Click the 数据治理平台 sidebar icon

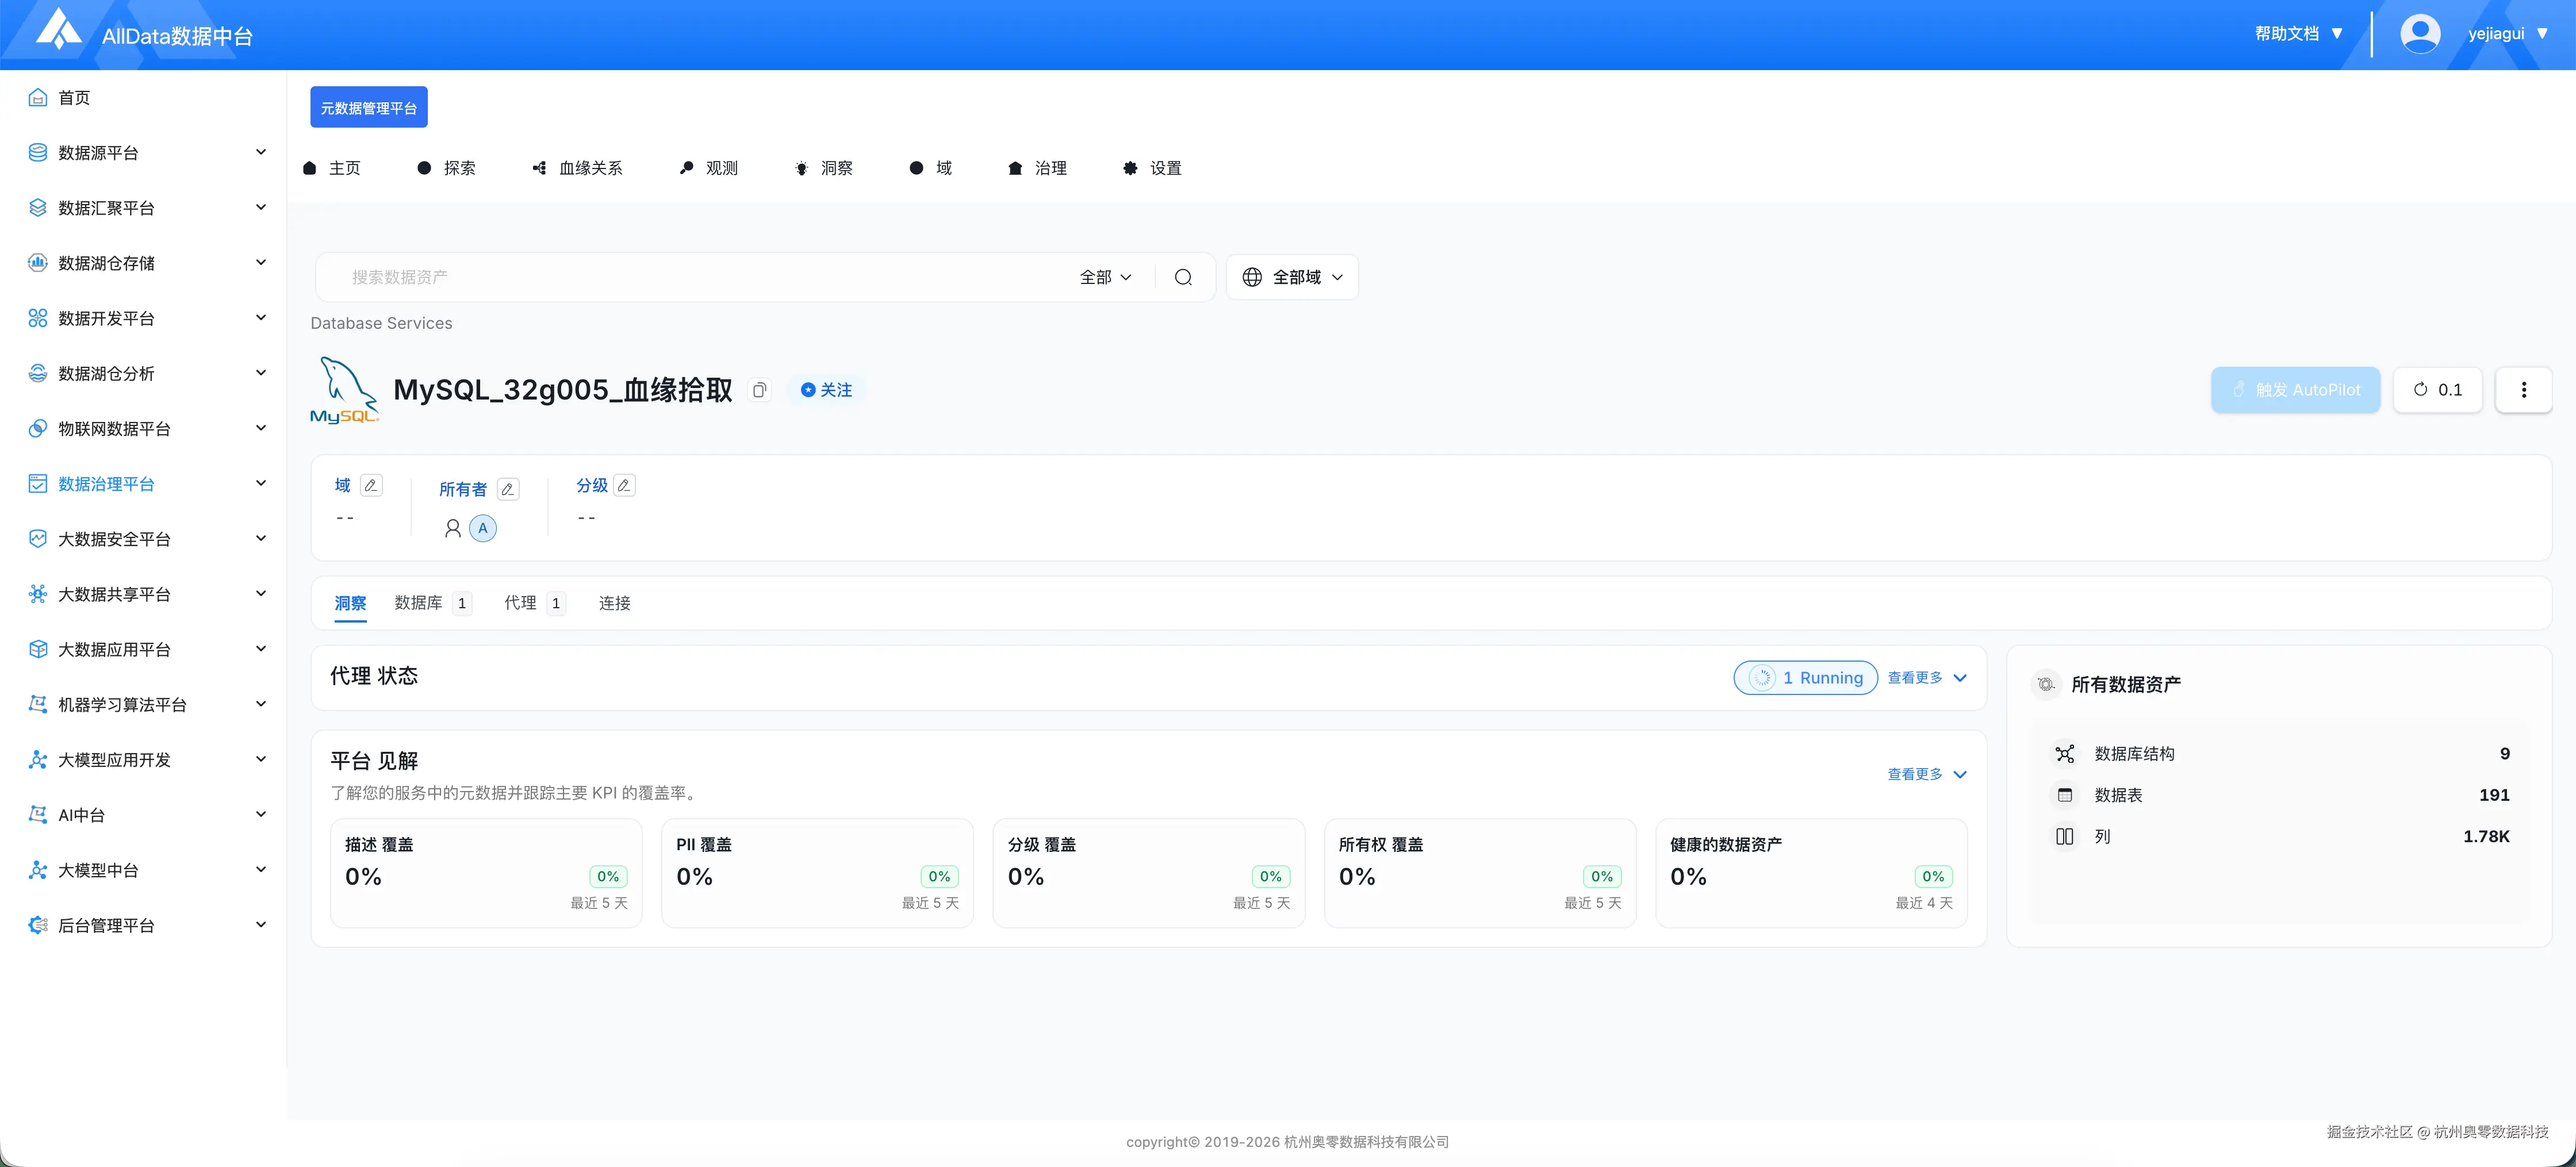pyautogui.click(x=38, y=484)
